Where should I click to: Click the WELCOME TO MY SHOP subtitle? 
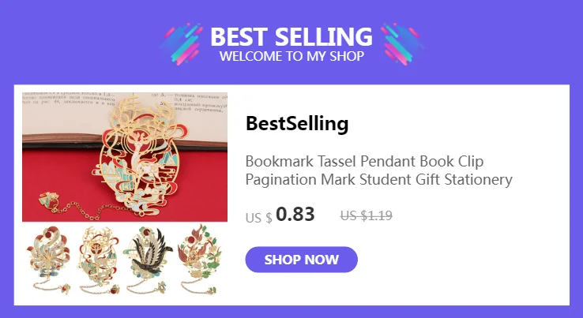[291, 56]
